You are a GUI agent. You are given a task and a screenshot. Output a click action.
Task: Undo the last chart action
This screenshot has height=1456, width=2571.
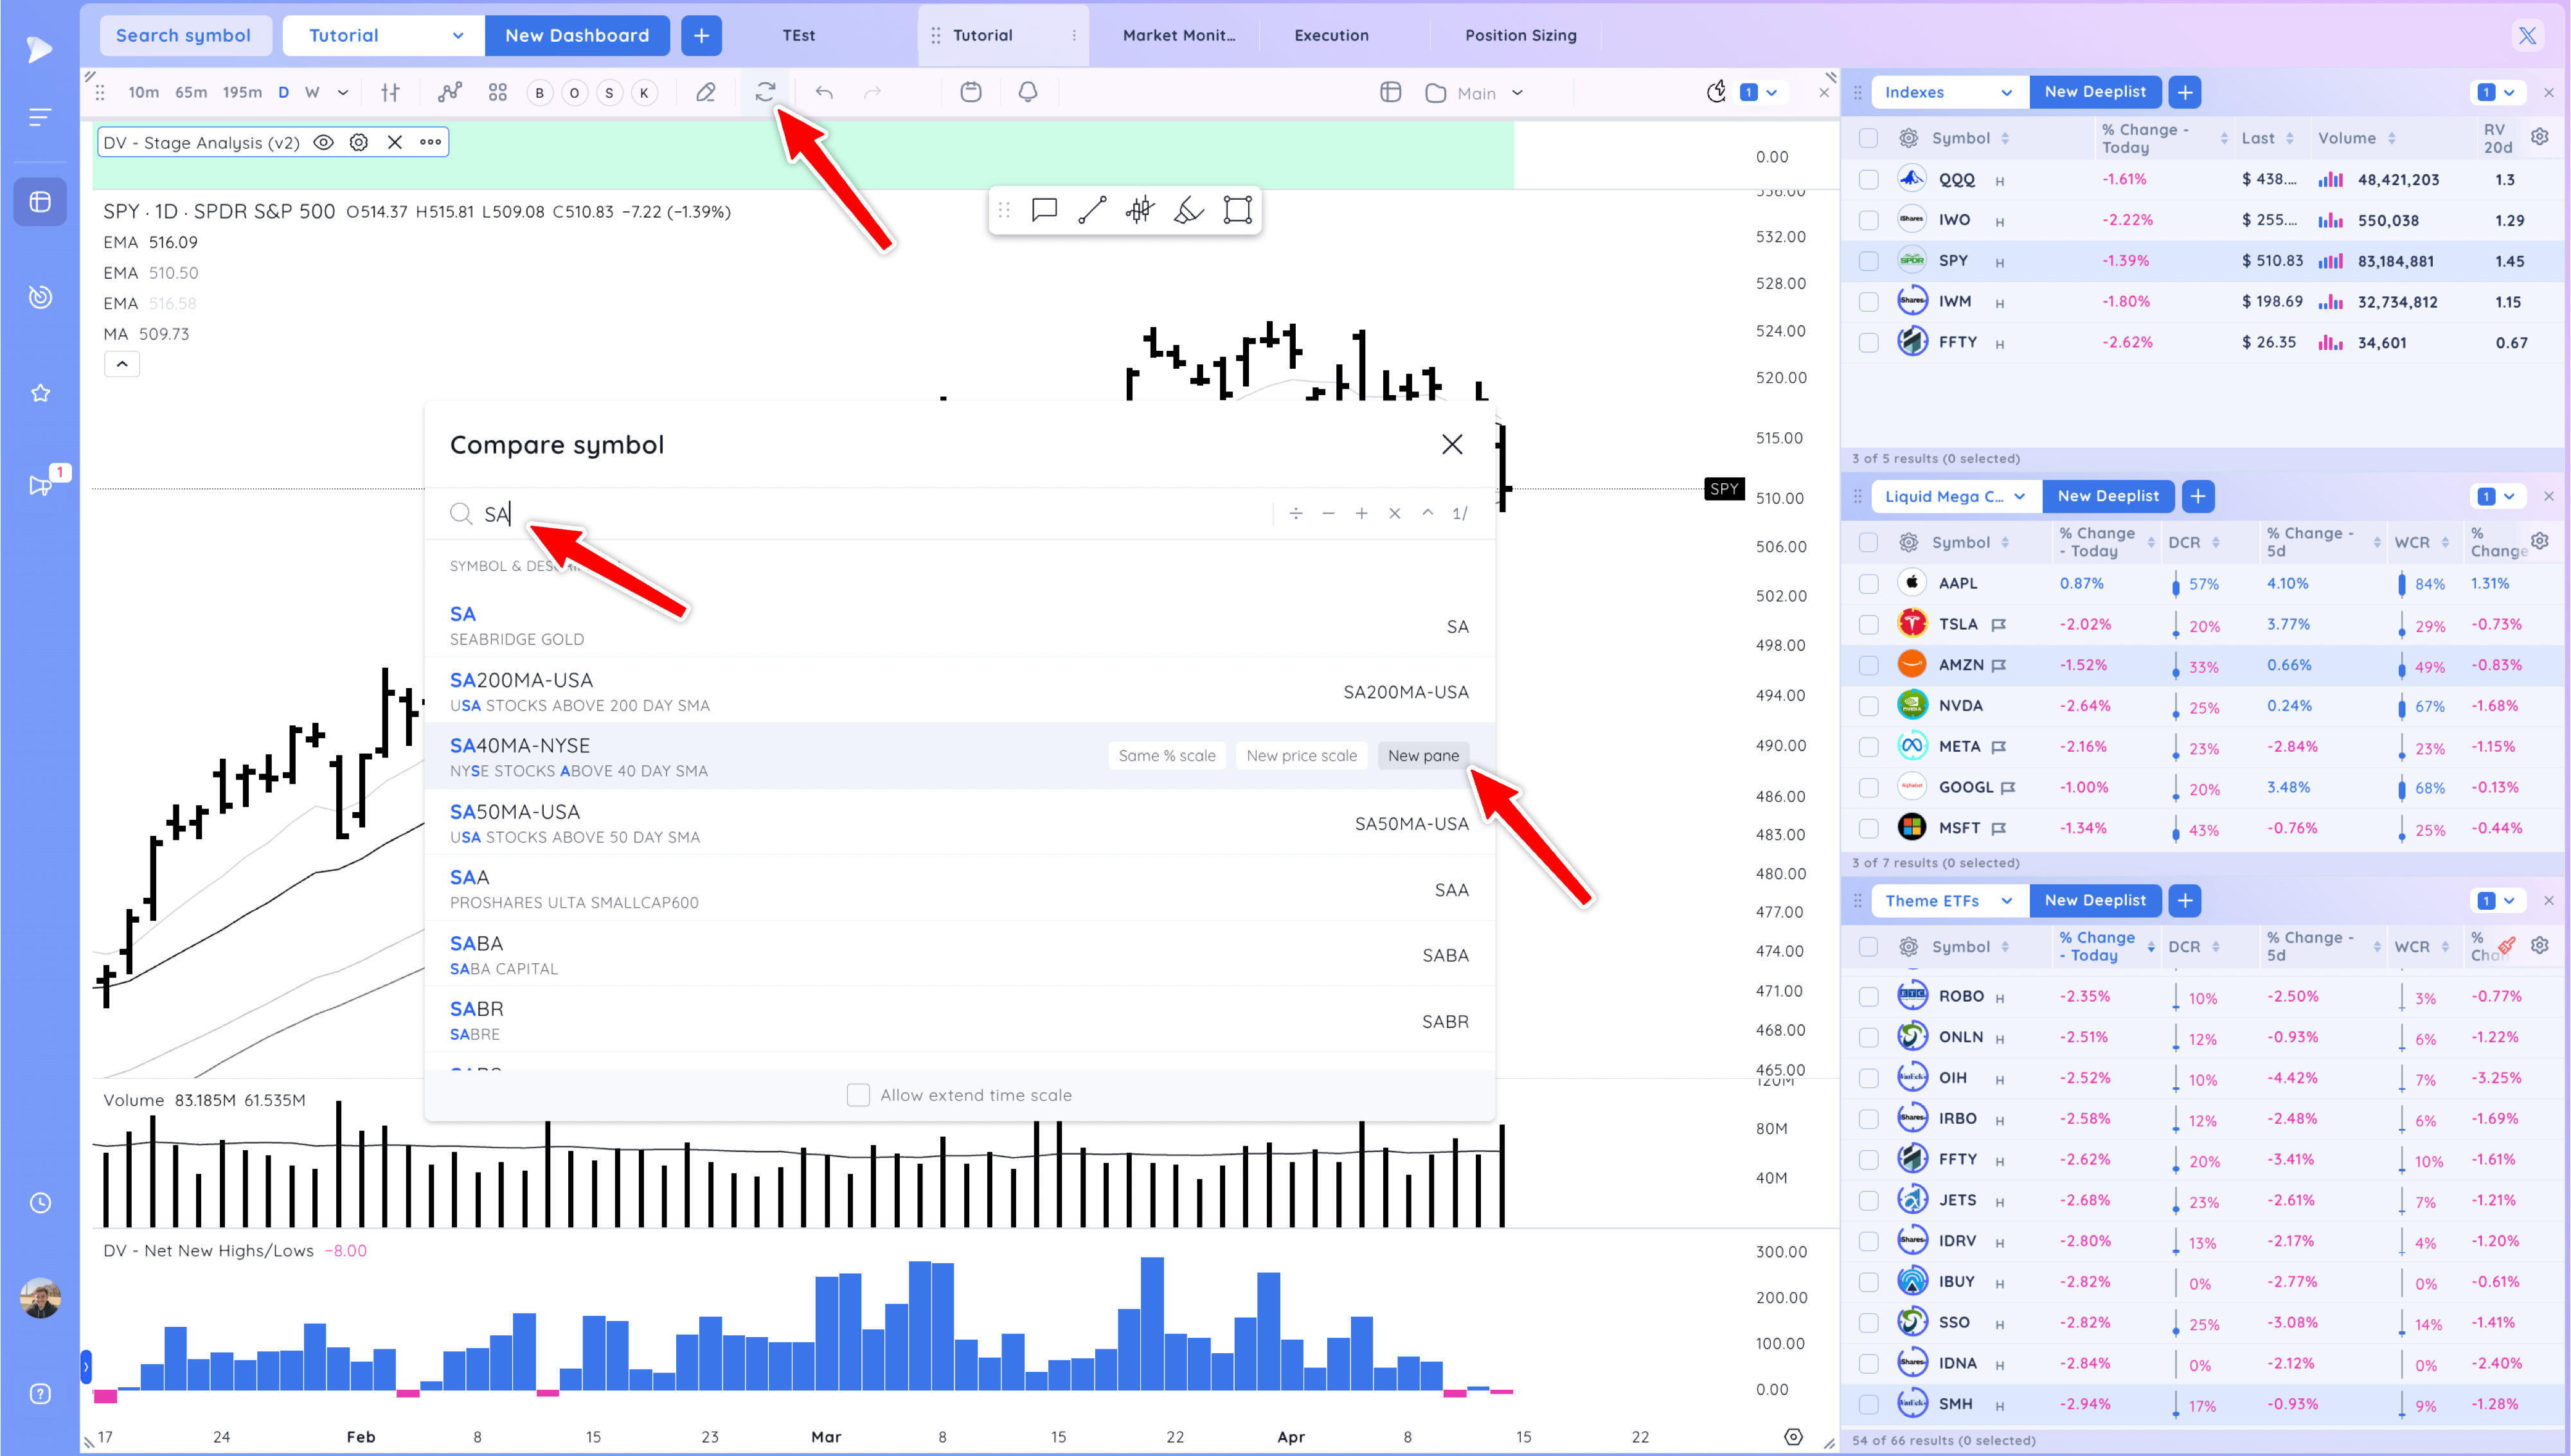[824, 92]
